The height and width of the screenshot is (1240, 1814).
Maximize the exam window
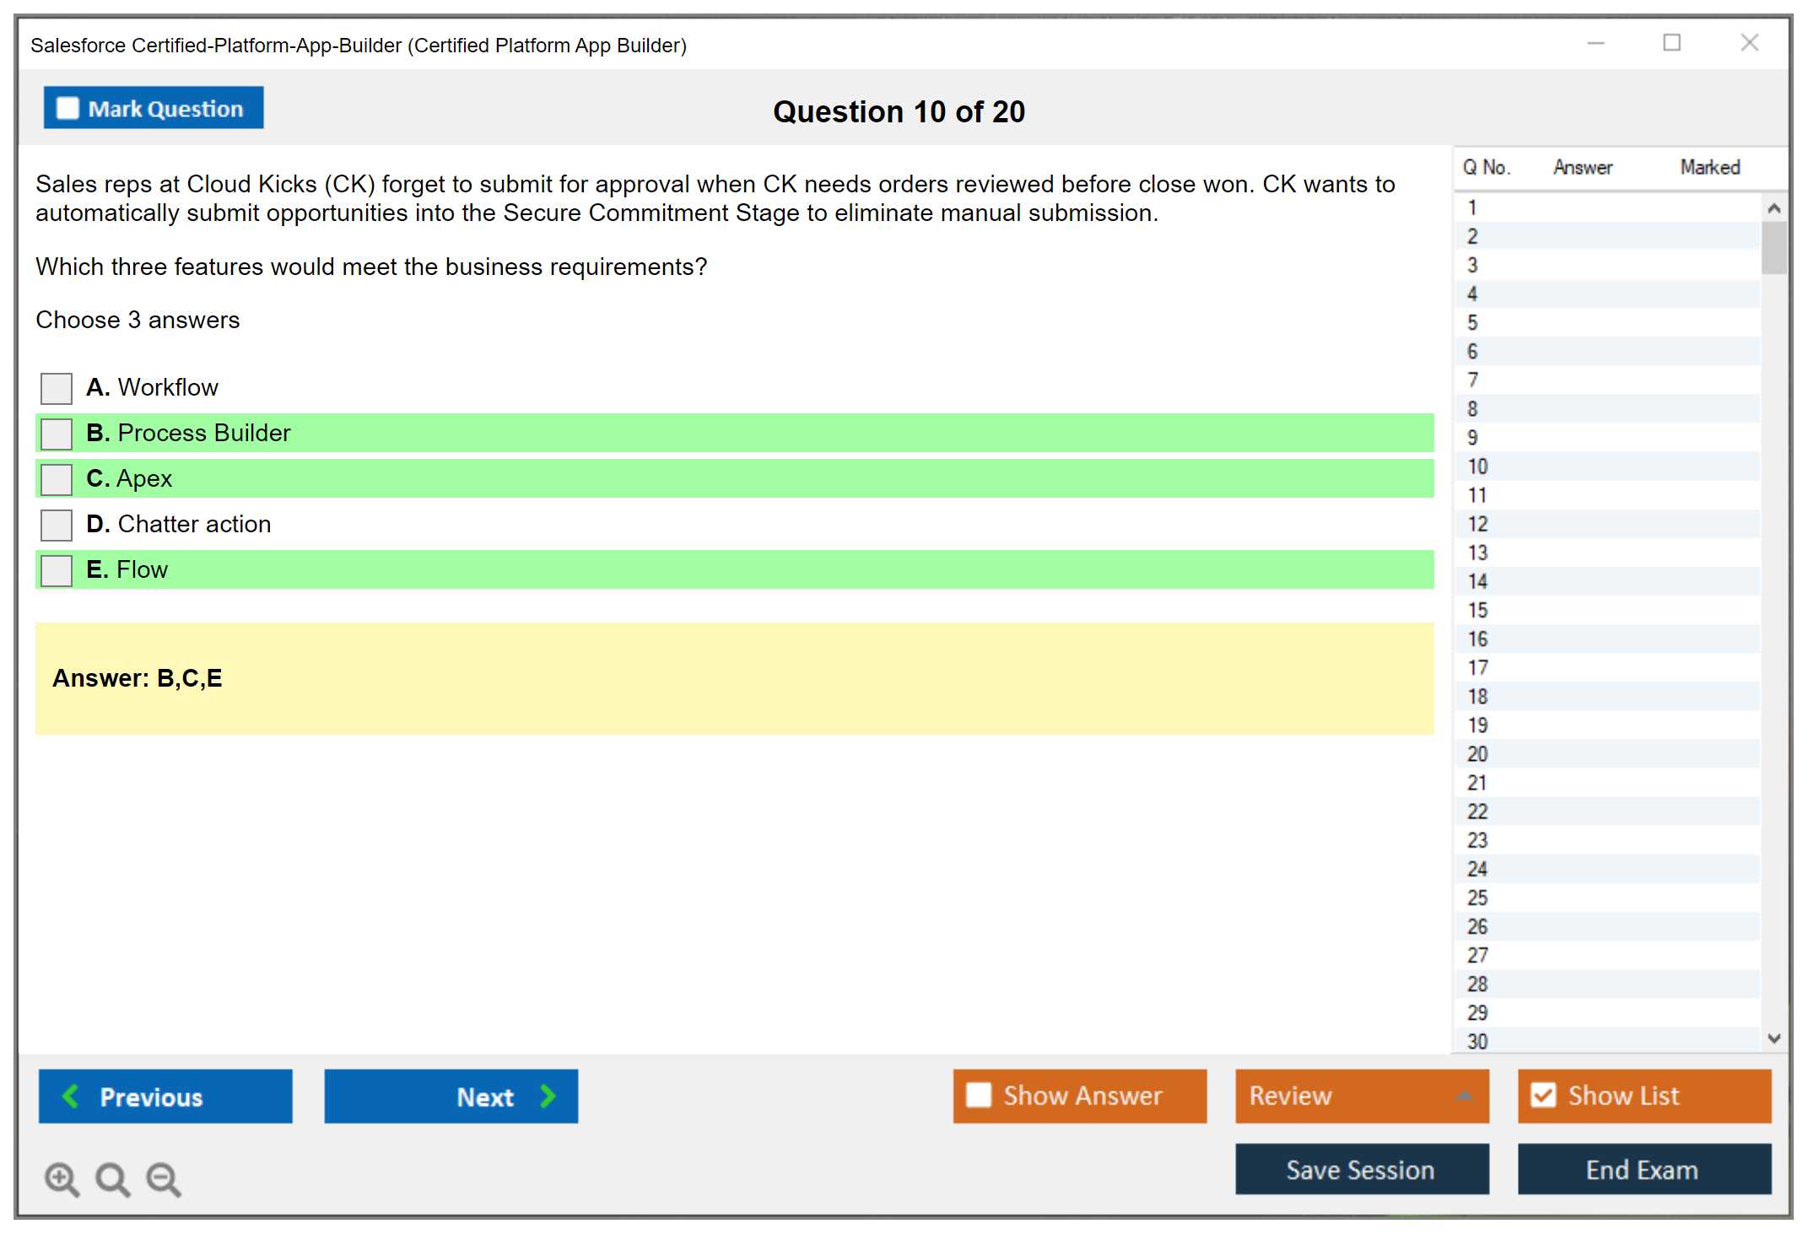[1671, 43]
